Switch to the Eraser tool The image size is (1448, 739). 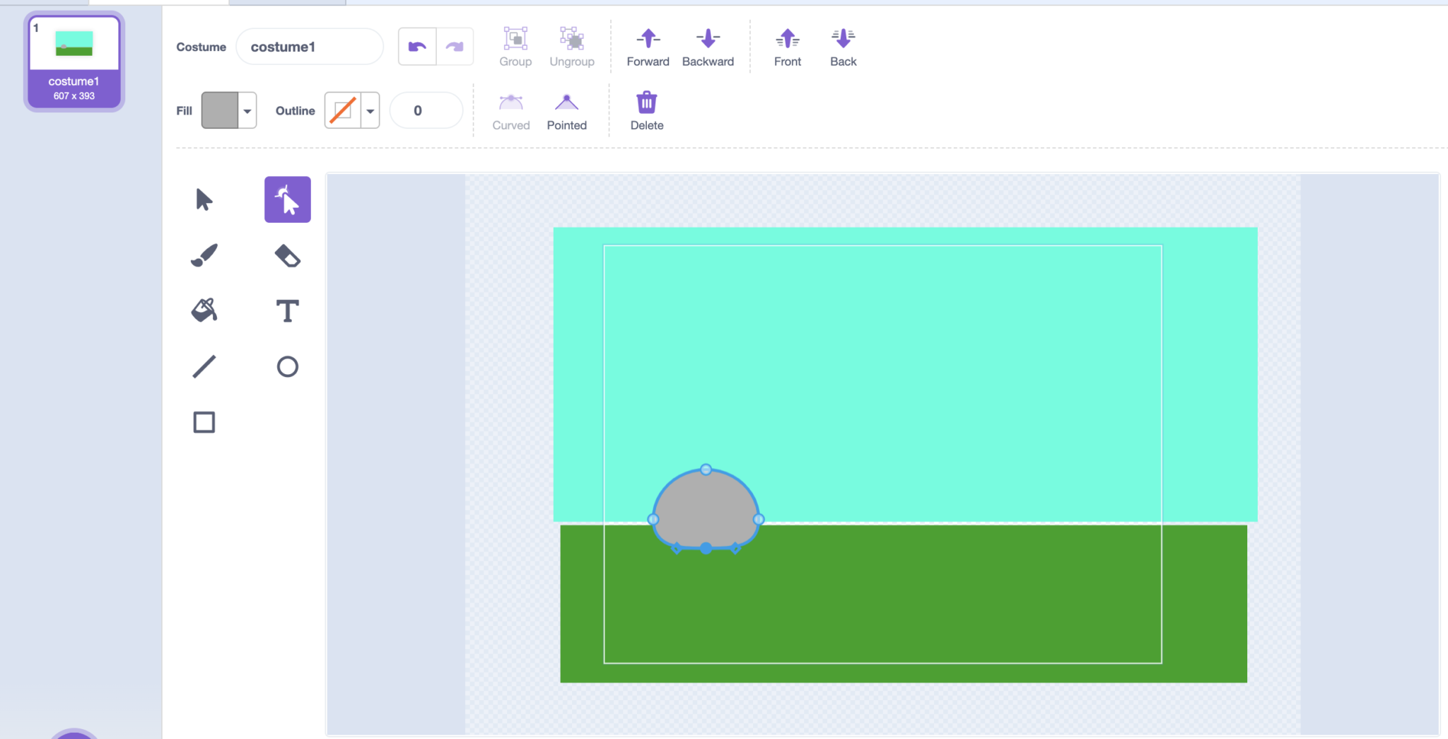pyautogui.click(x=287, y=255)
